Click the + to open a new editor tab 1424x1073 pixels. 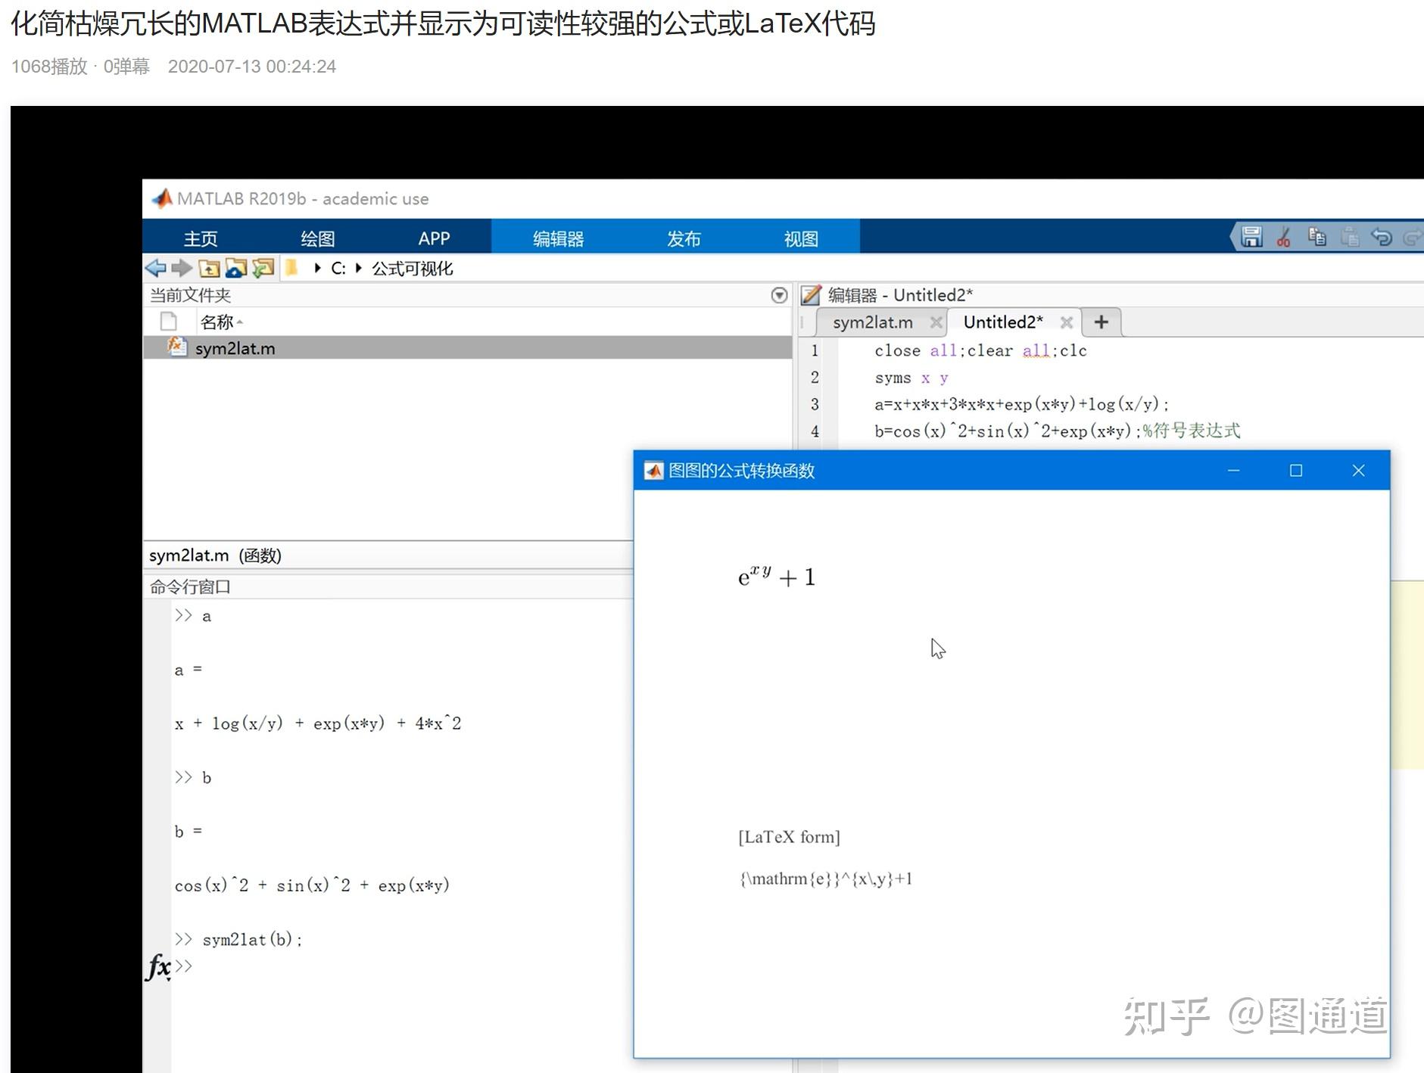(x=1101, y=322)
